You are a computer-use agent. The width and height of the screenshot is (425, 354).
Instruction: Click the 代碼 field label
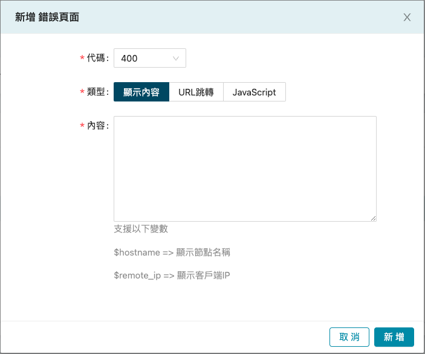click(x=96, y=59)
